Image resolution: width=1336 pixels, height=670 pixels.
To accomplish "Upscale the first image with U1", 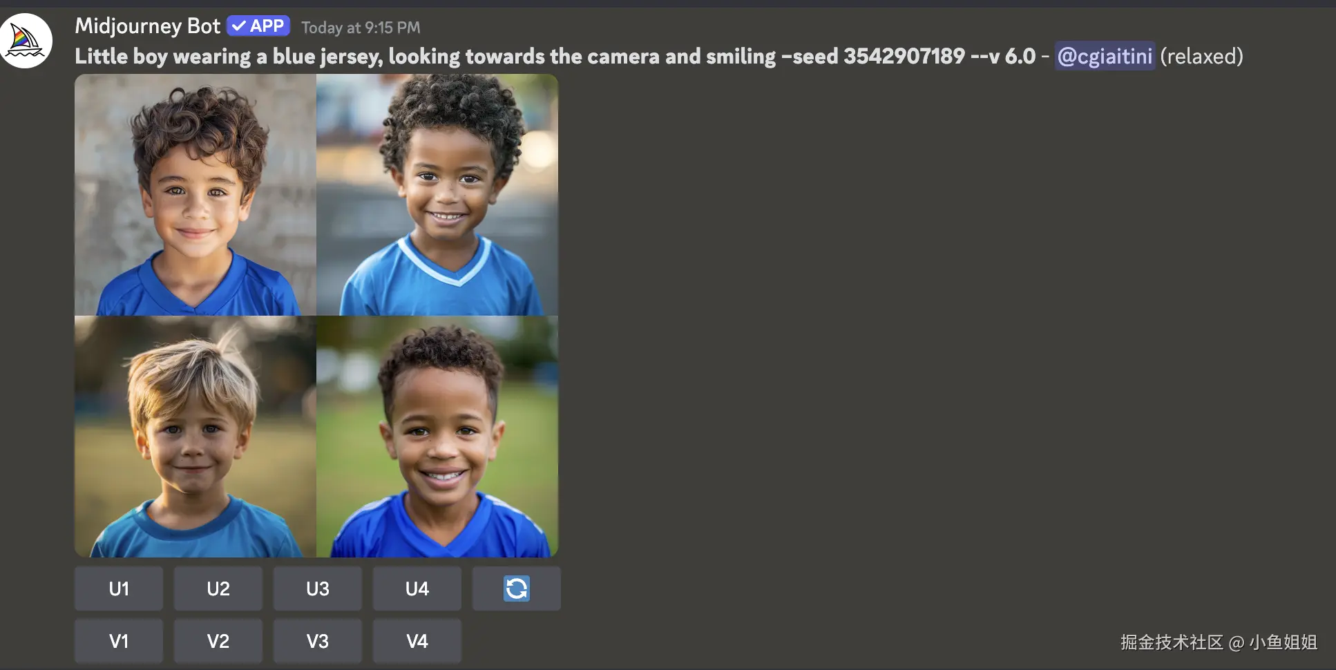I will (x=119, y=588).
